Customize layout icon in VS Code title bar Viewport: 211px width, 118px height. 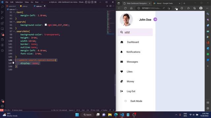pos(95,2)
